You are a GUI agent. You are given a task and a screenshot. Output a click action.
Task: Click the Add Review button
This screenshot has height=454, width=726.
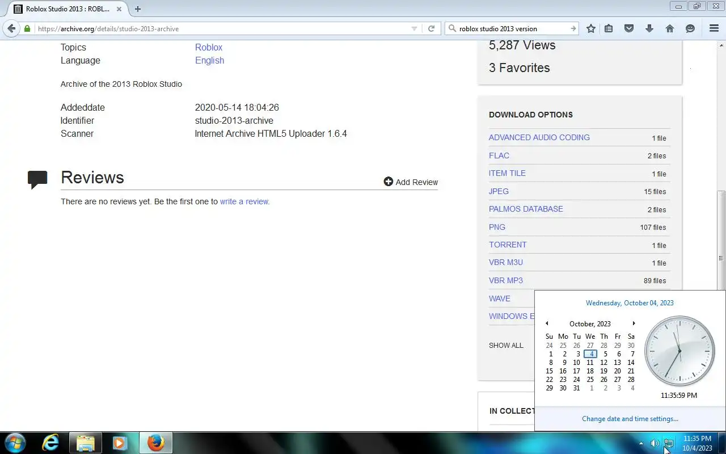click(411, 182)
